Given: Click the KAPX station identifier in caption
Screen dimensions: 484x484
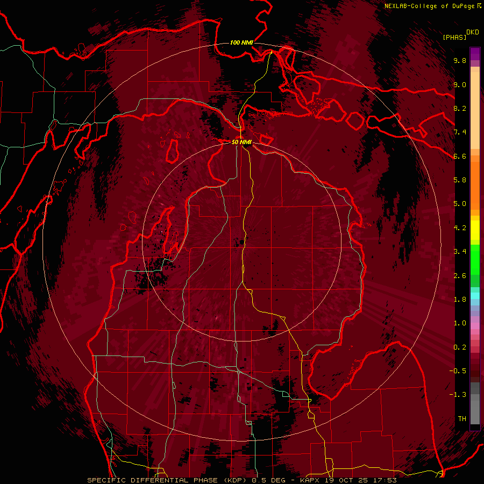Looking at the screenshot, I should [x=311, y=480].
